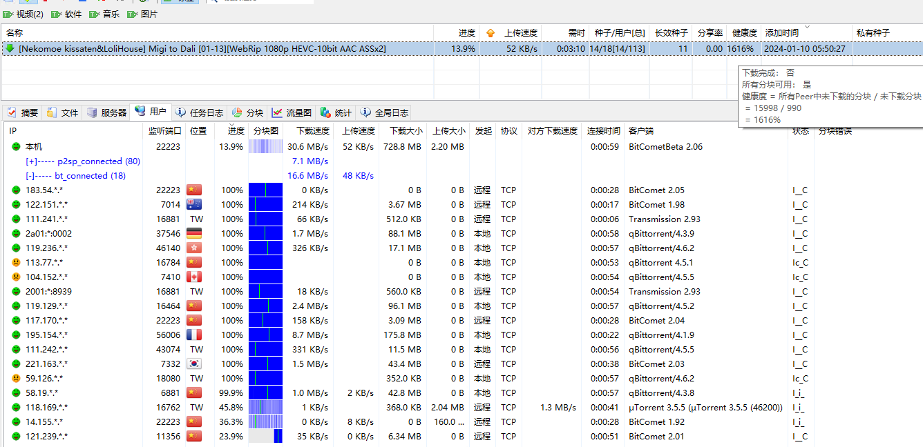Image resolution: width=923 pixels, height=447 pixels.
Task: Click the Australian flag of peer 122.151.*.*
Action: pyautogui.click(x=194, y=205)
